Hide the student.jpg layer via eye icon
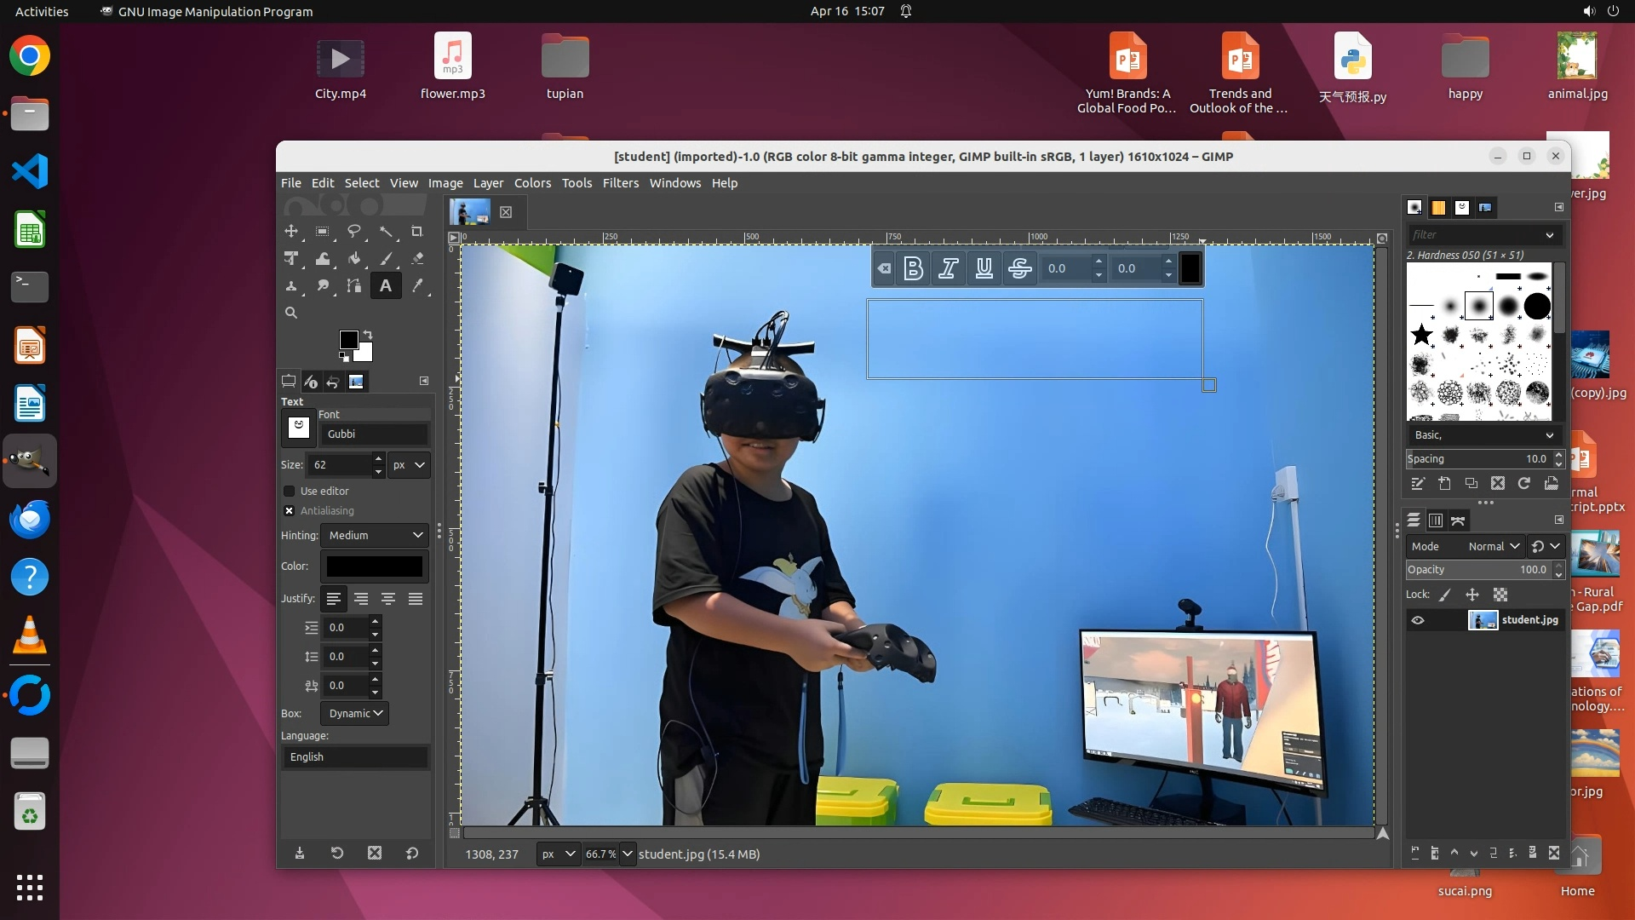 pos(1418,620)
